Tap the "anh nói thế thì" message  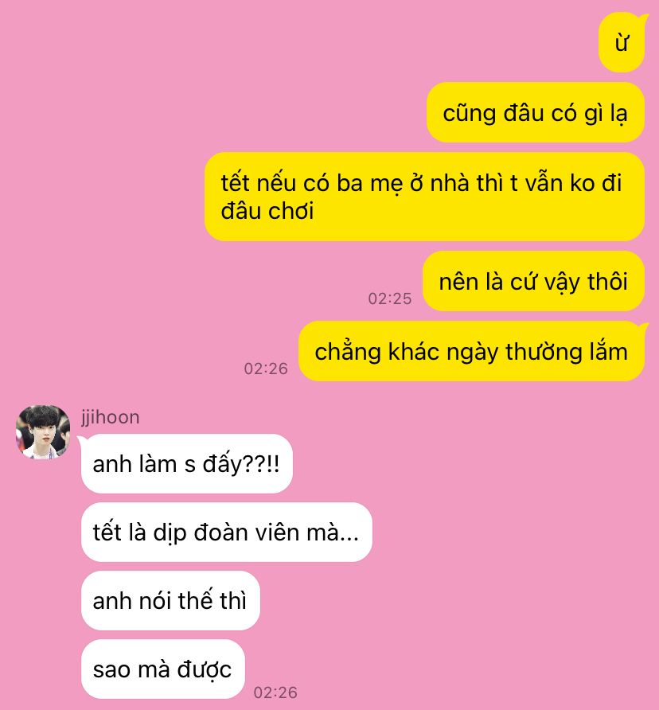pyautogui.click(x=170, y=600)
